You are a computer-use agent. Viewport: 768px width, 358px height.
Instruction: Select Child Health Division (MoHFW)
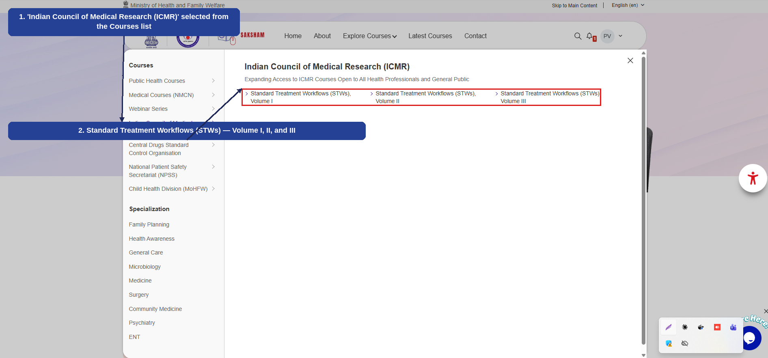coord(168,189)
